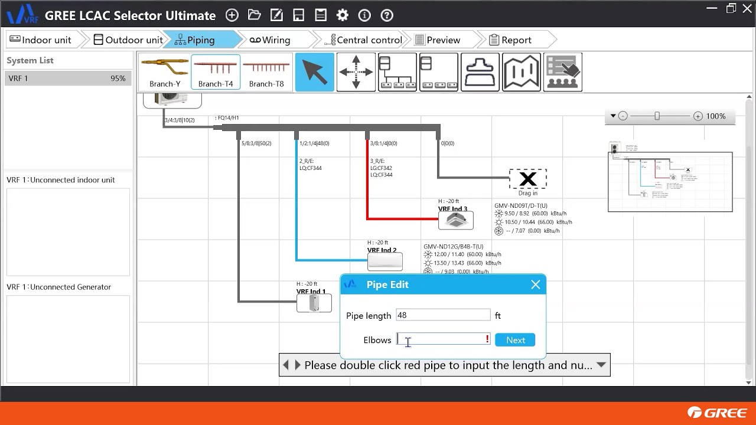Screen dimensions: 756x425
Task: Zoom out with minus button
Action: pos(623,116)
